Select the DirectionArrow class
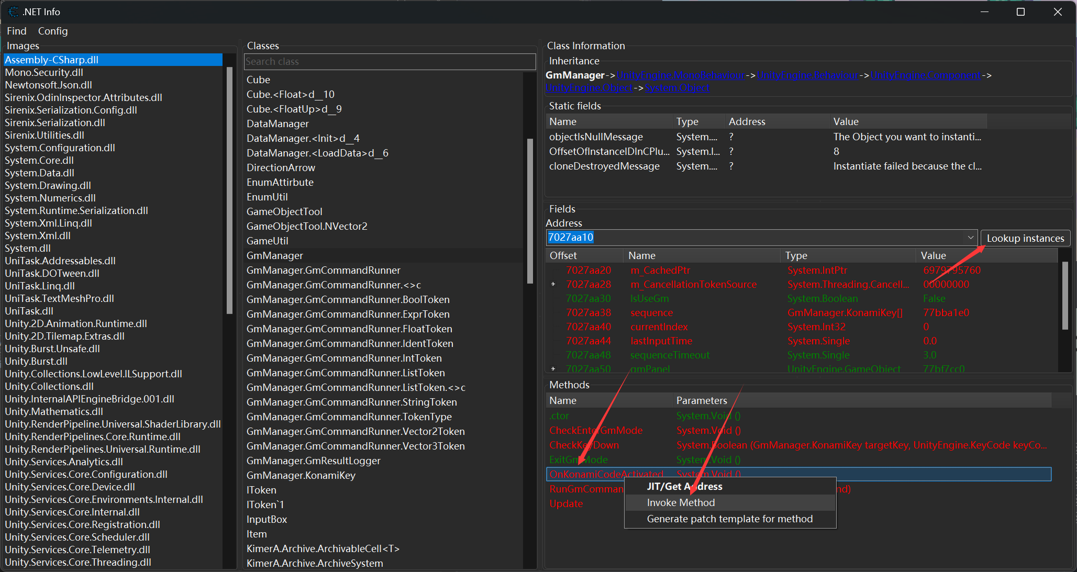This screenshot has height=572, width=1077. coord(281,167)
